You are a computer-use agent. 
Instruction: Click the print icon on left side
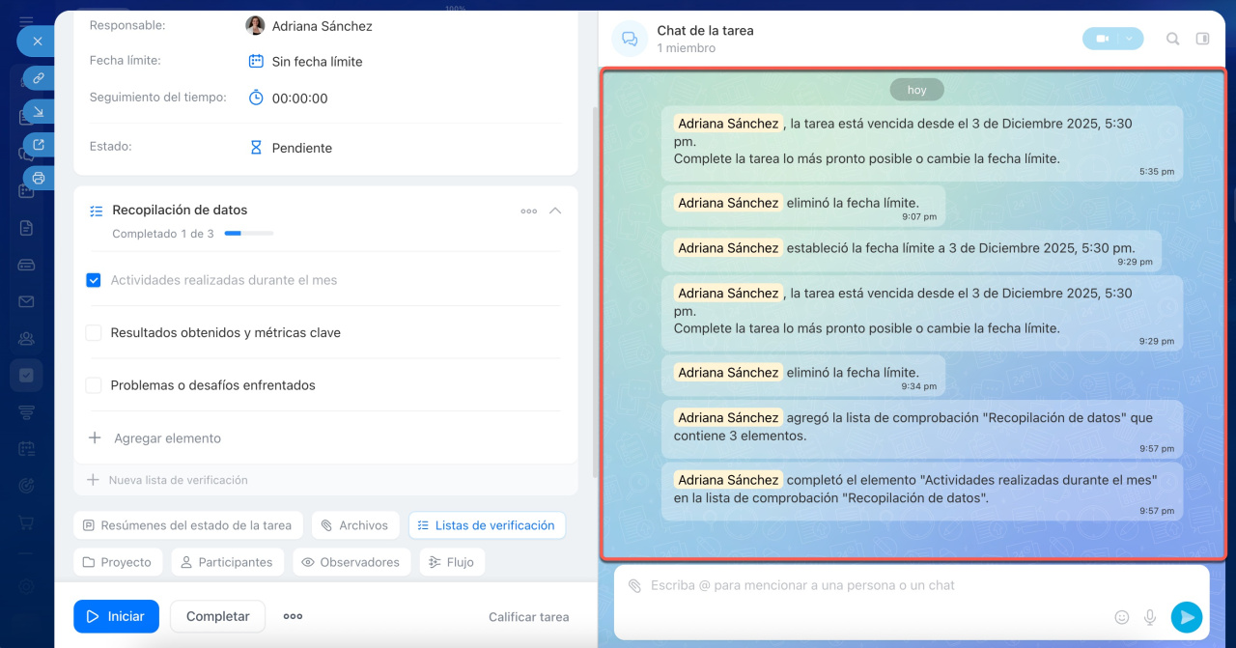click(39, 178)
